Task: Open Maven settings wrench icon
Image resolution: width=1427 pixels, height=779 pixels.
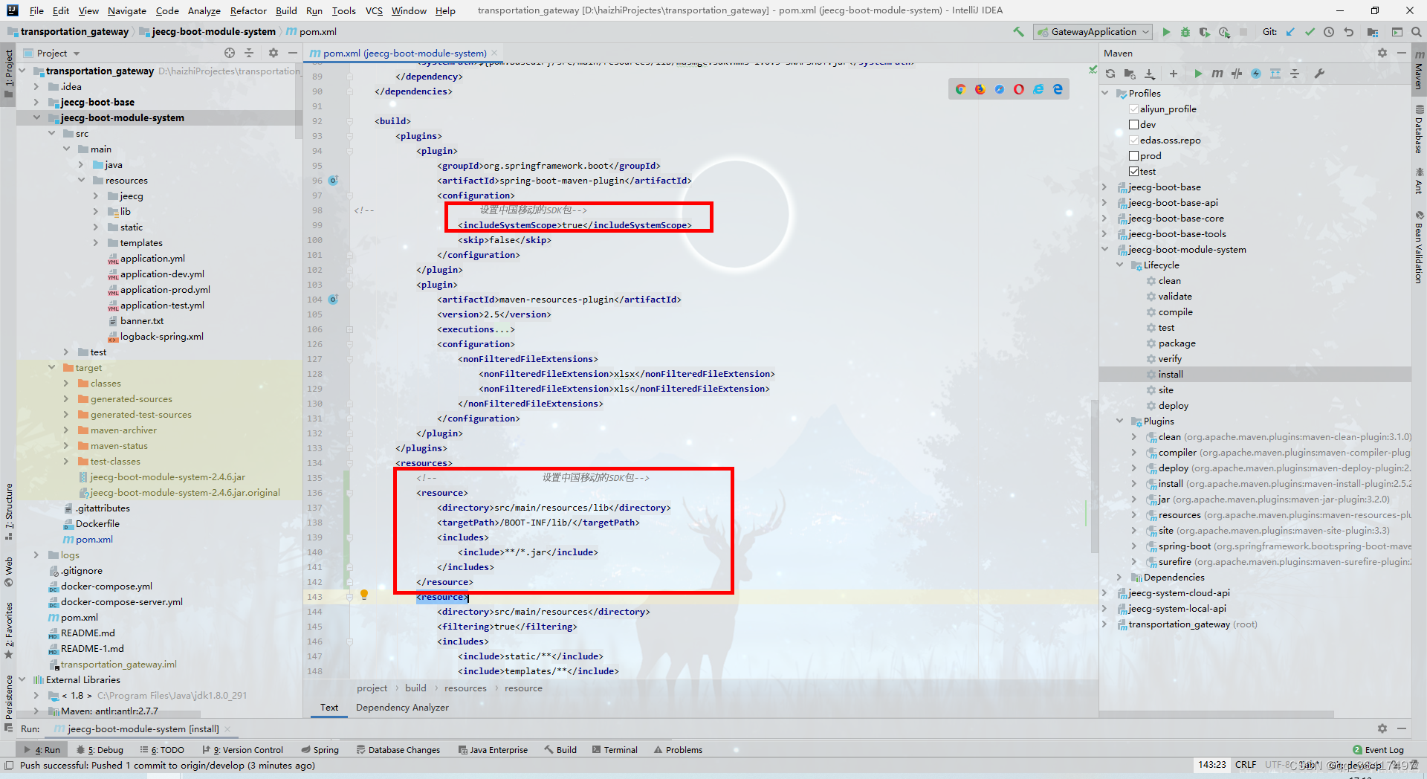Action: [1319, 74]
